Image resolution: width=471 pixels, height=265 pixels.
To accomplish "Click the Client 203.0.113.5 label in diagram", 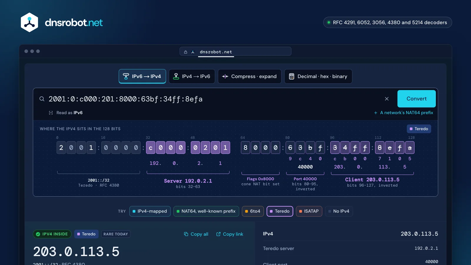I will 372,180.
